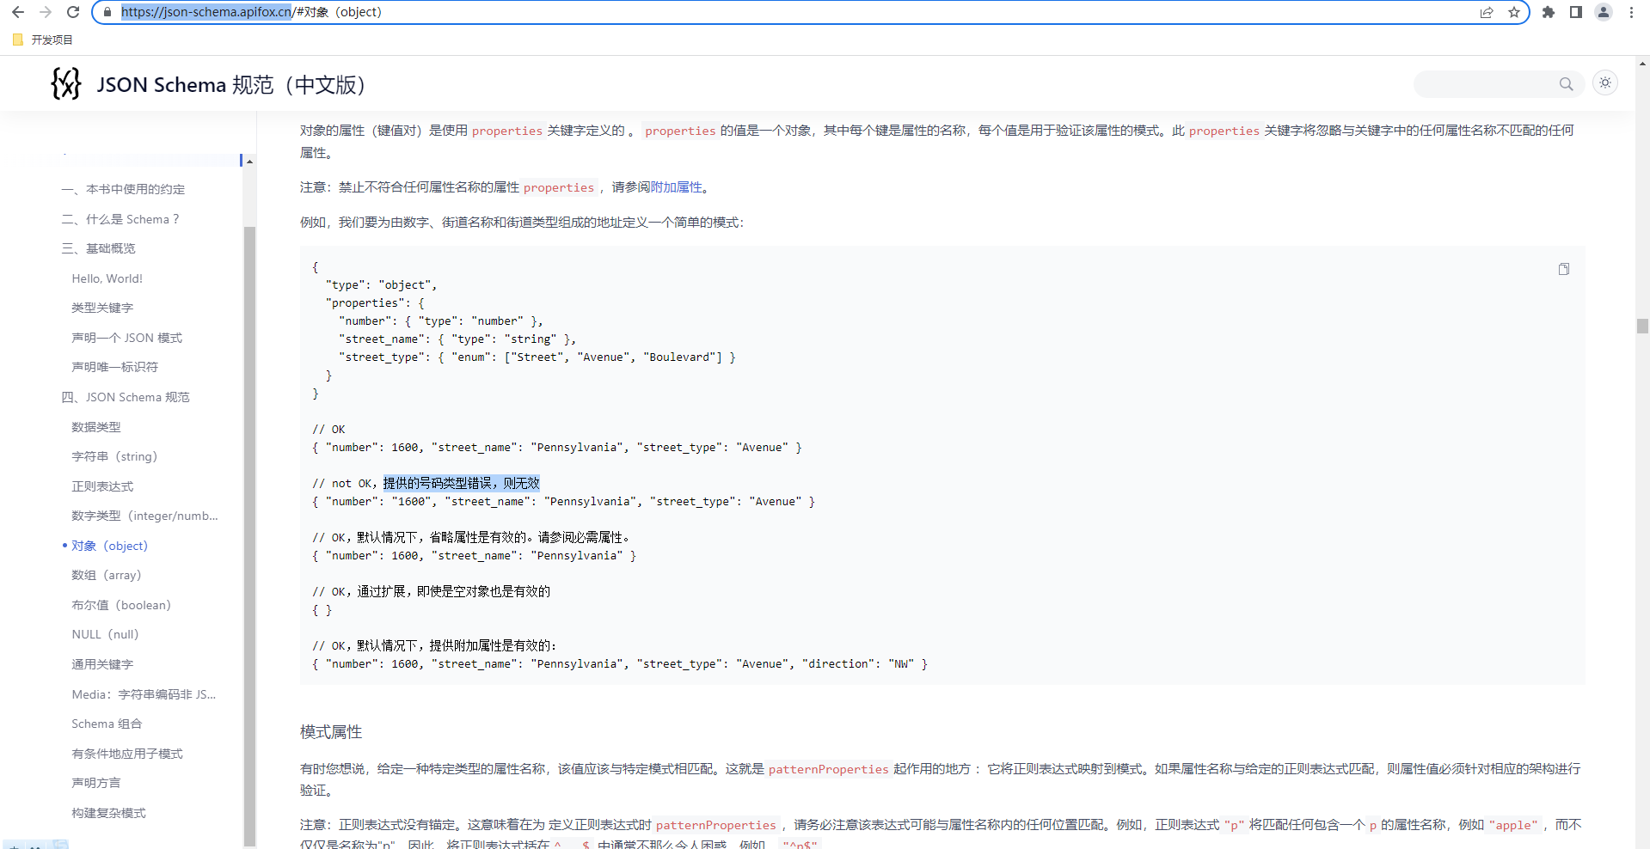Open 数据类型 in the sidebar
The height and width of the screenshot is (849, 1650).
(95, 427)
